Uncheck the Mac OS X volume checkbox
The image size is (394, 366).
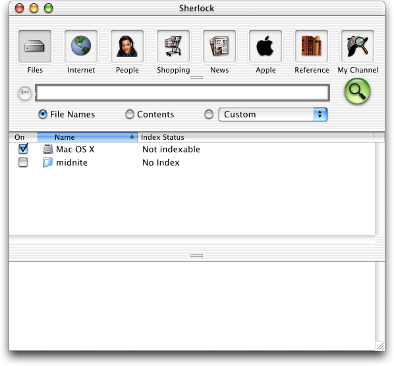pyautogui.click(x=23, y=148)
